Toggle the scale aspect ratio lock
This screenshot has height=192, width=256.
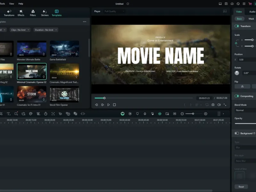tap(236, 43)
